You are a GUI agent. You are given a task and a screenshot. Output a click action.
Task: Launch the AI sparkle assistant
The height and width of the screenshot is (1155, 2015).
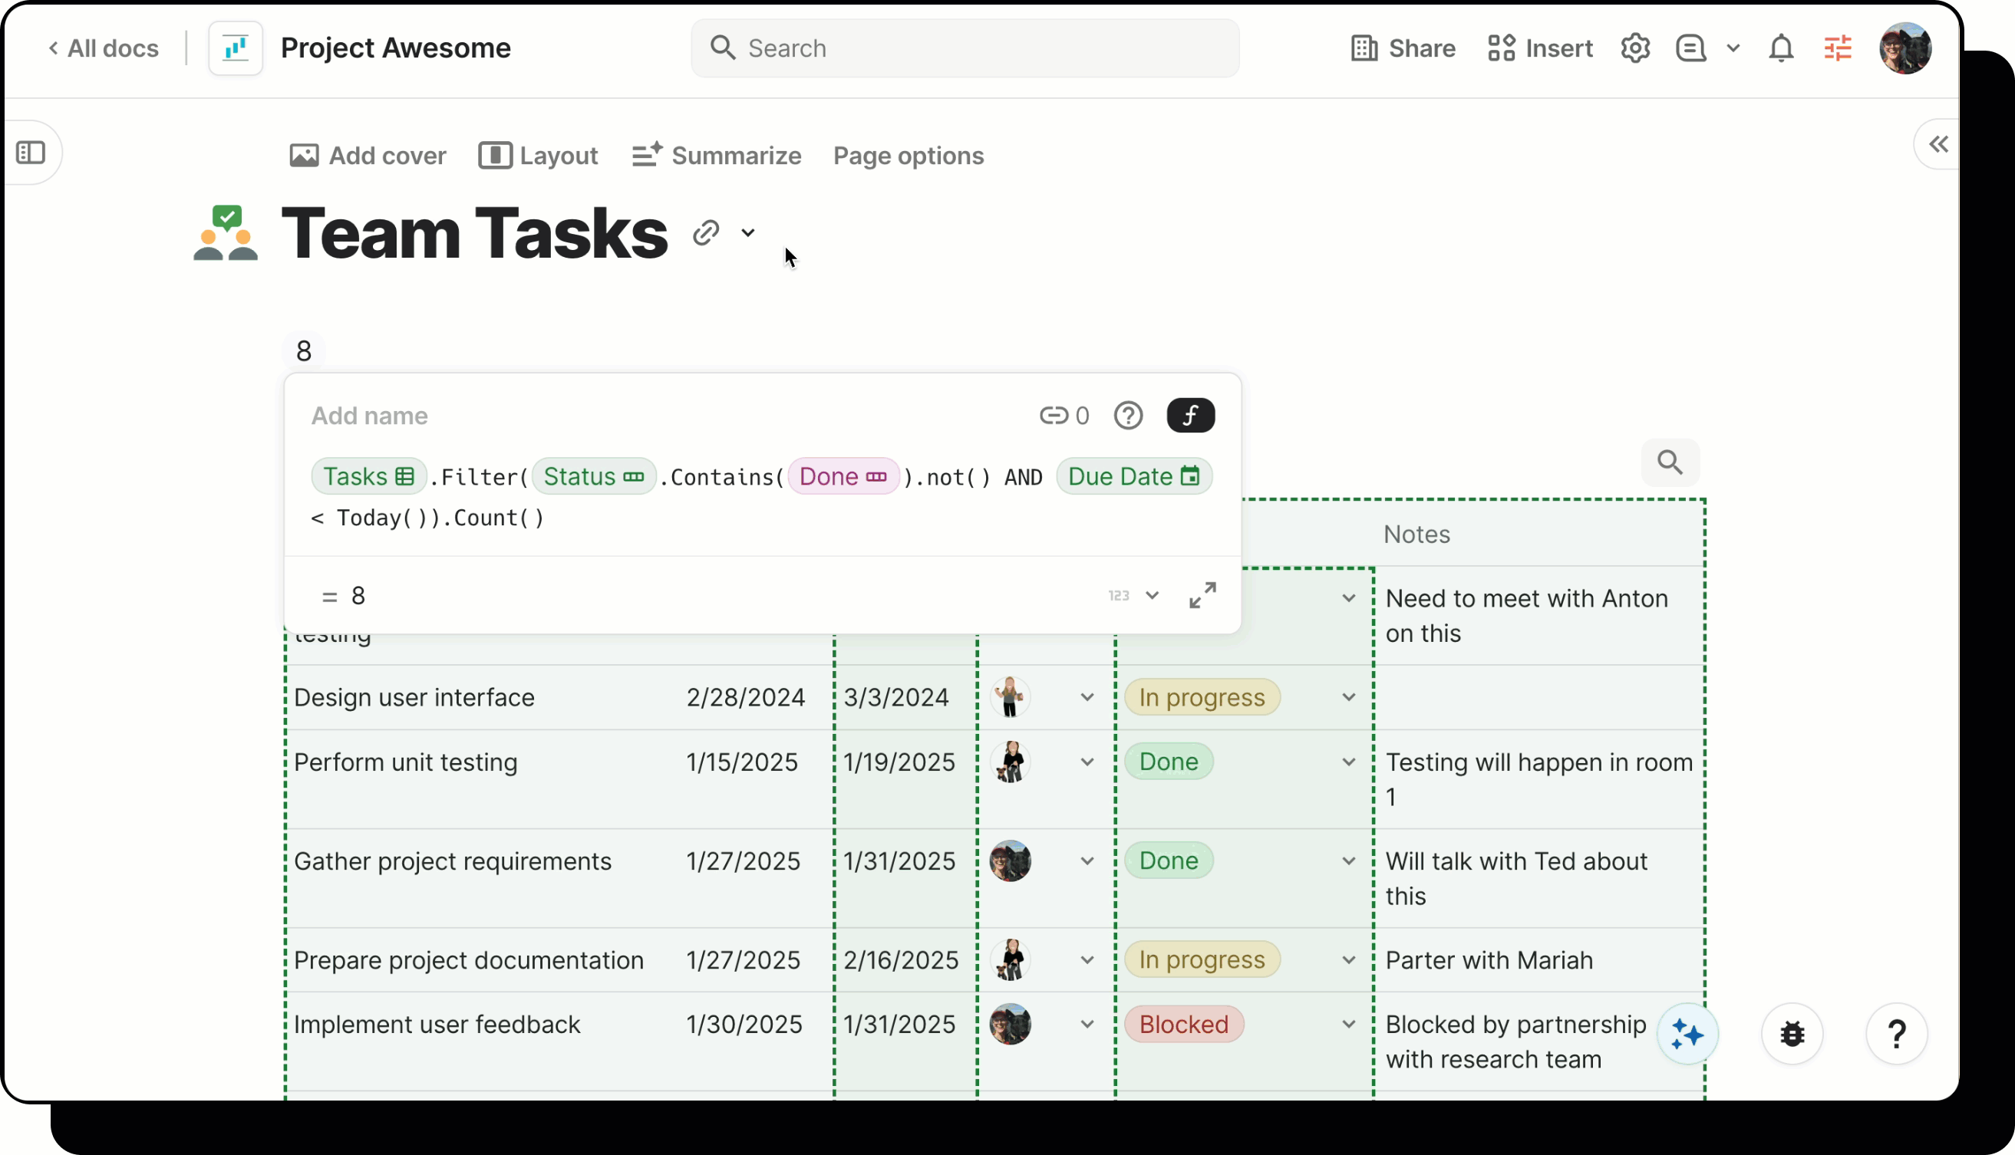coord(1687,1033)
